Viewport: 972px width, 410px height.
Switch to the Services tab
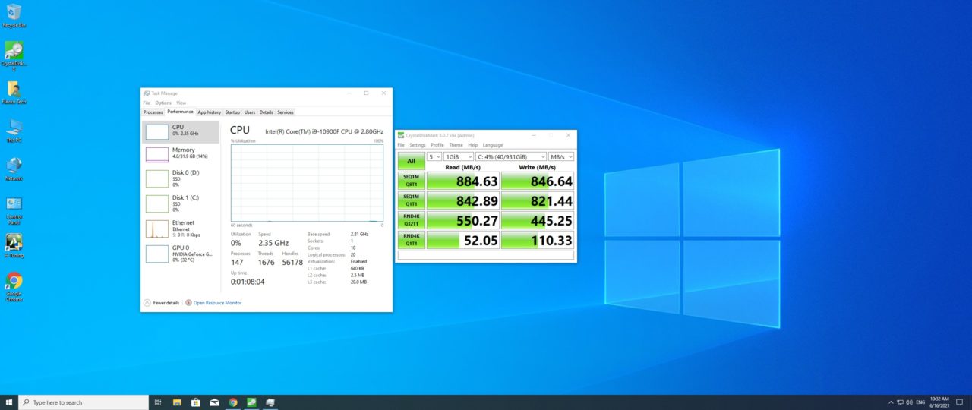coord(286,112)
